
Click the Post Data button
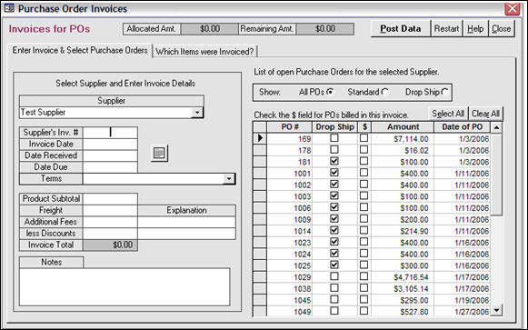coord(401,28)
